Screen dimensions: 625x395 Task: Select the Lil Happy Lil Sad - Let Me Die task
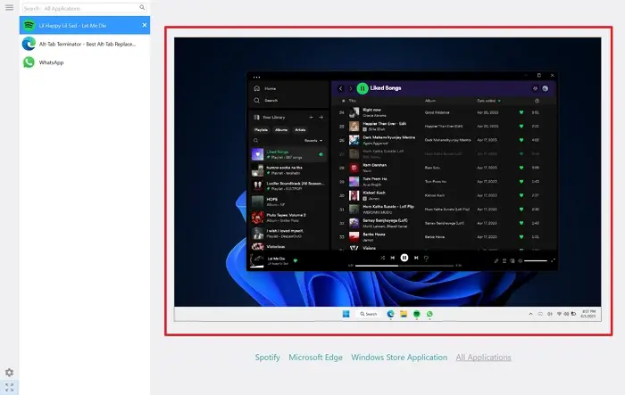pyautogui.click(x=85, y=25)
